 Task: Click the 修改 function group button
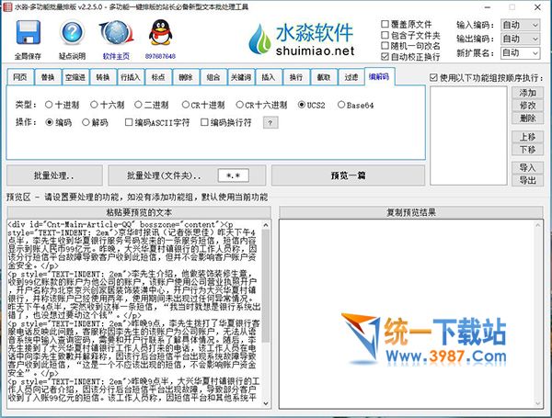click(527, 106)
